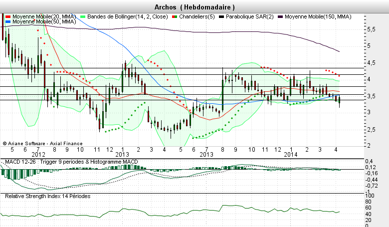This screenshot has height=227, width=389.
Task: Click the Chandeliers(5) legend marker
Action: (175, 16)
